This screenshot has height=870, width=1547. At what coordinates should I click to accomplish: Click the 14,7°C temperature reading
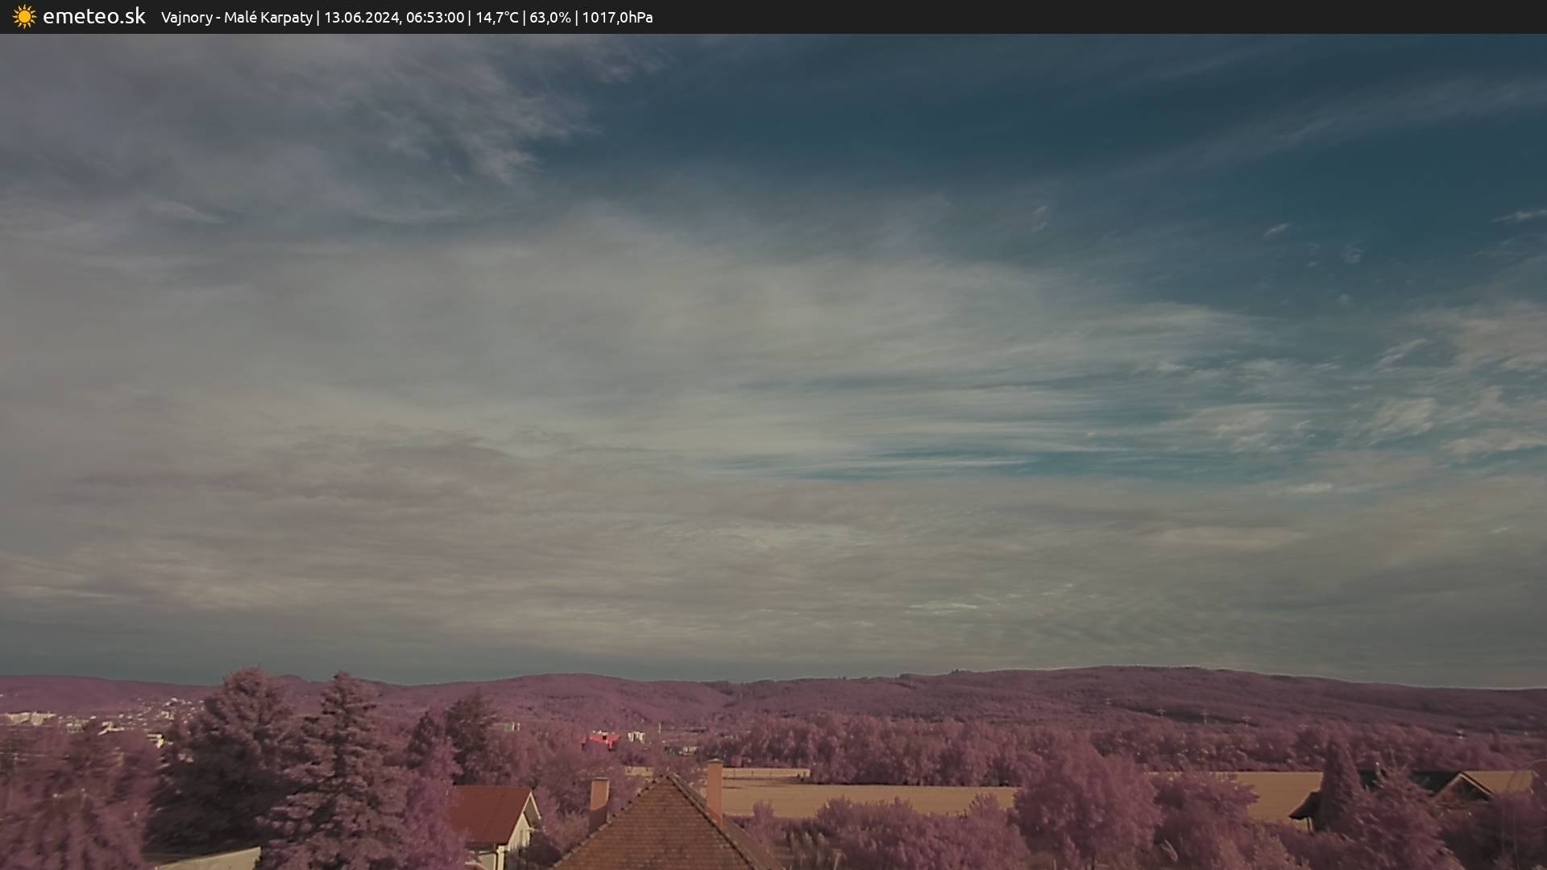[x=496, y=17]
